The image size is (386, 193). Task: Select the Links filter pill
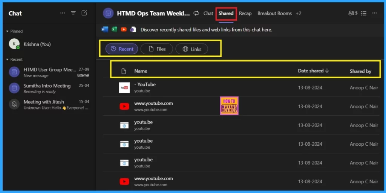coord(191,49)
